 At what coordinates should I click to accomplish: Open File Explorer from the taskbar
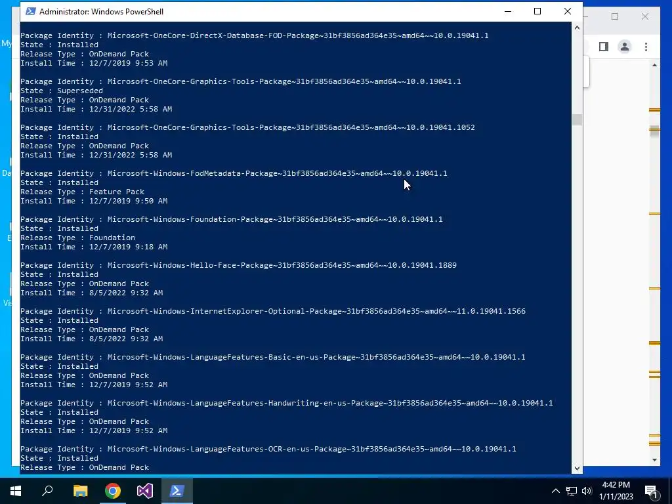tap(80, 491)
